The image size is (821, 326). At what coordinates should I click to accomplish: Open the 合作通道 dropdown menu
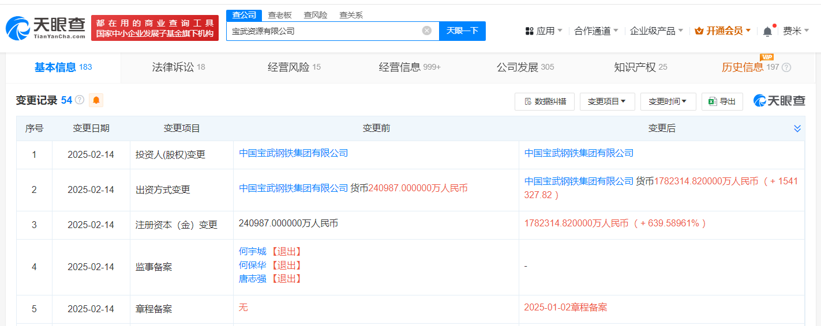click(596, 31)
